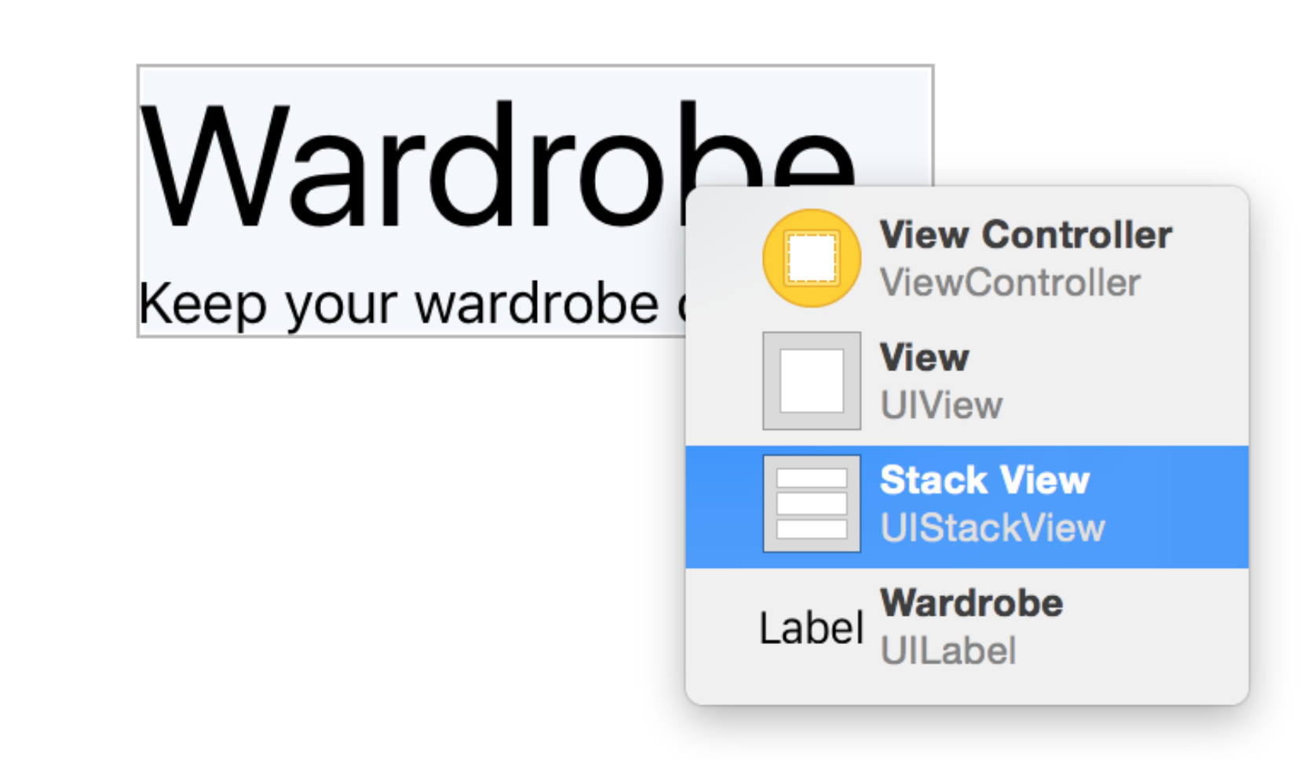Viewport: 1311px width, 775px height.
Task: Click the UIStackView class subtitle text
Action: pyautogui.click(x=992, y=528)
